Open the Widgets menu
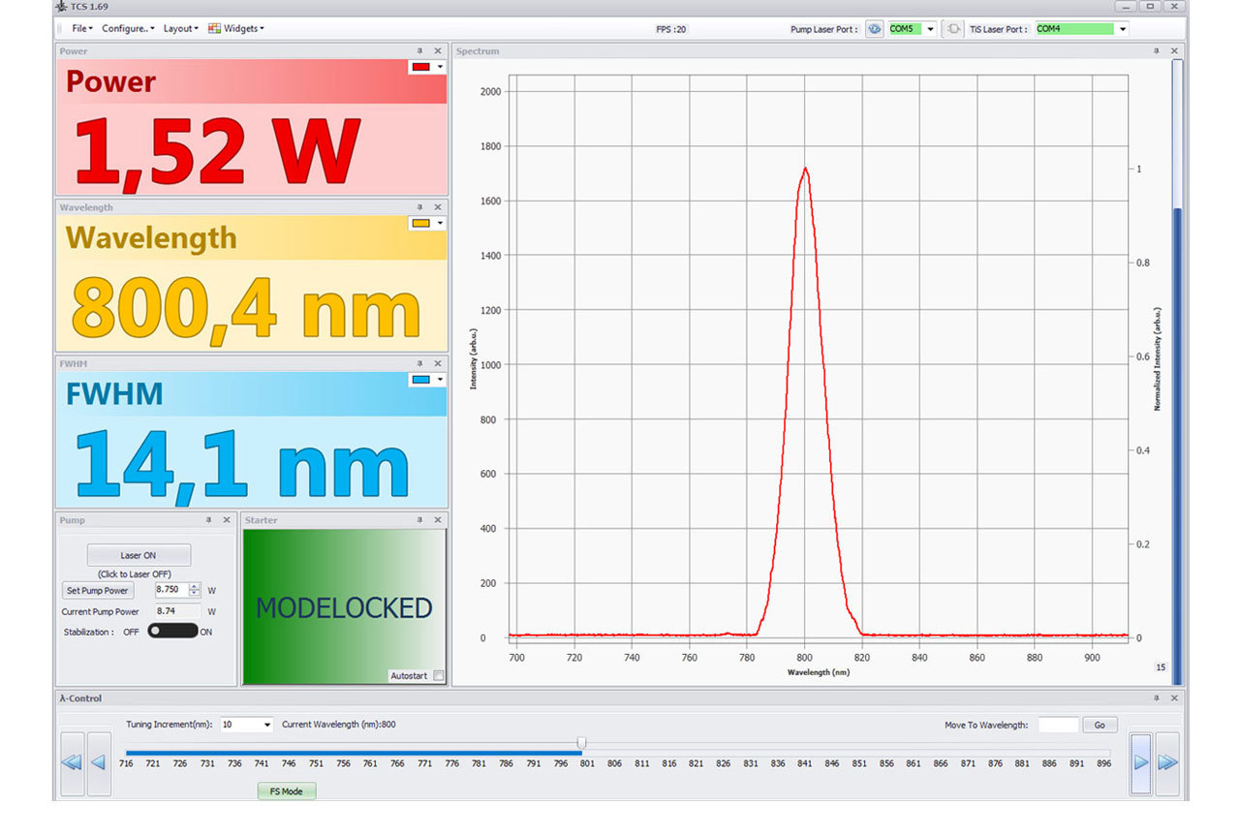This screenshot has width=1240, height=837. point(235,29)
